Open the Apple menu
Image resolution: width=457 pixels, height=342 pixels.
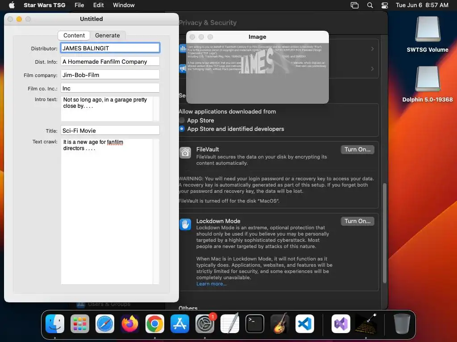[x=12, y=5]
